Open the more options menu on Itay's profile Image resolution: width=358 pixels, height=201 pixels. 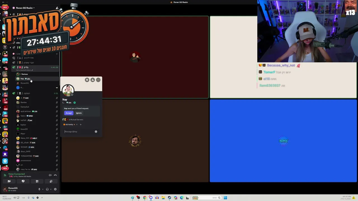(98, 80)
